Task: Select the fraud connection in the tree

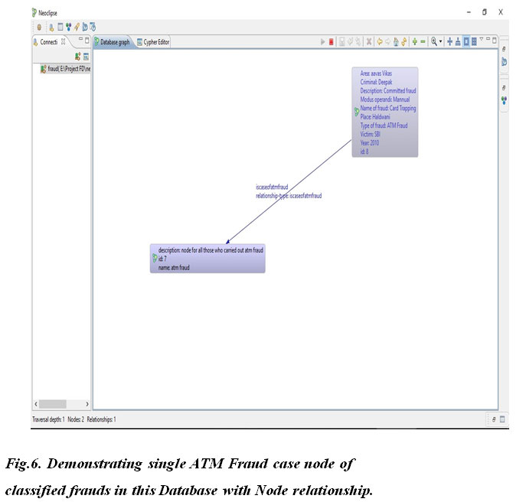Action: click(65, 69)
